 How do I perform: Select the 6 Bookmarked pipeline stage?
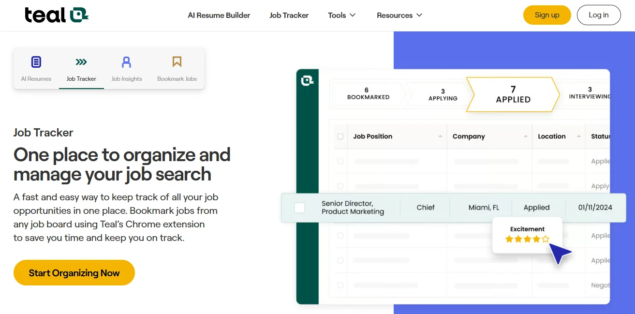pyautogui.click(x=368, y=94)
